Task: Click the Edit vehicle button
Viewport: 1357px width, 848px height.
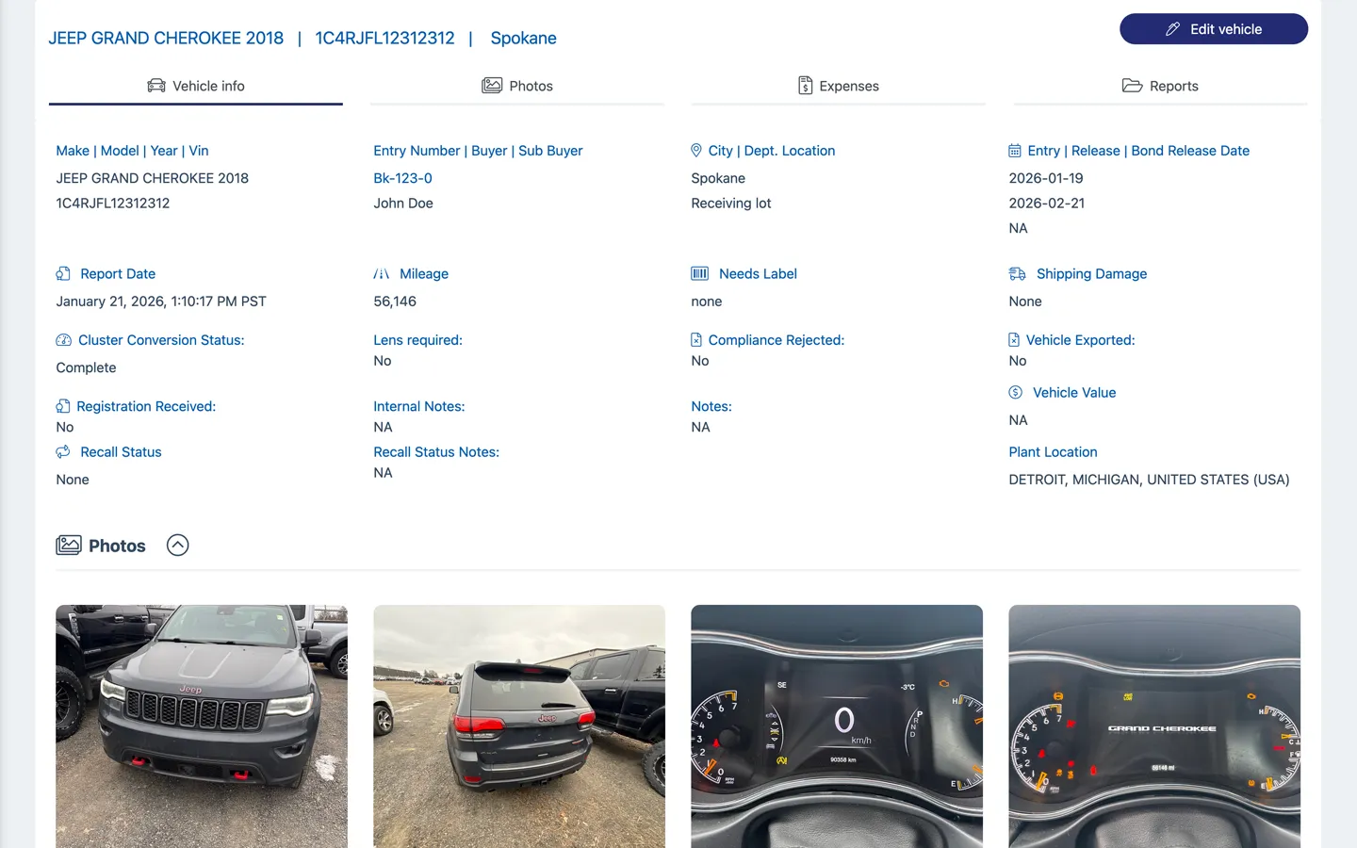Action: [x=1213, y=29]
